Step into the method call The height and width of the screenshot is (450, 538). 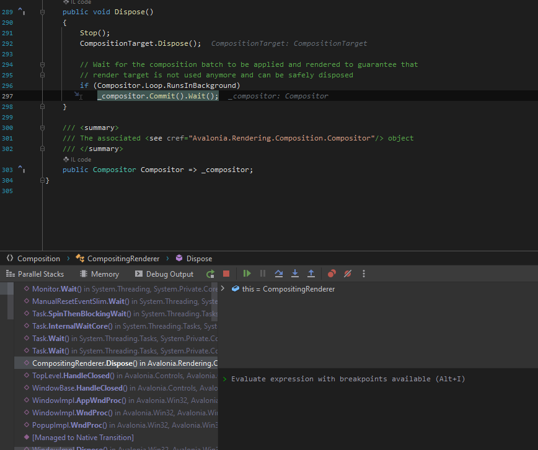294,273
